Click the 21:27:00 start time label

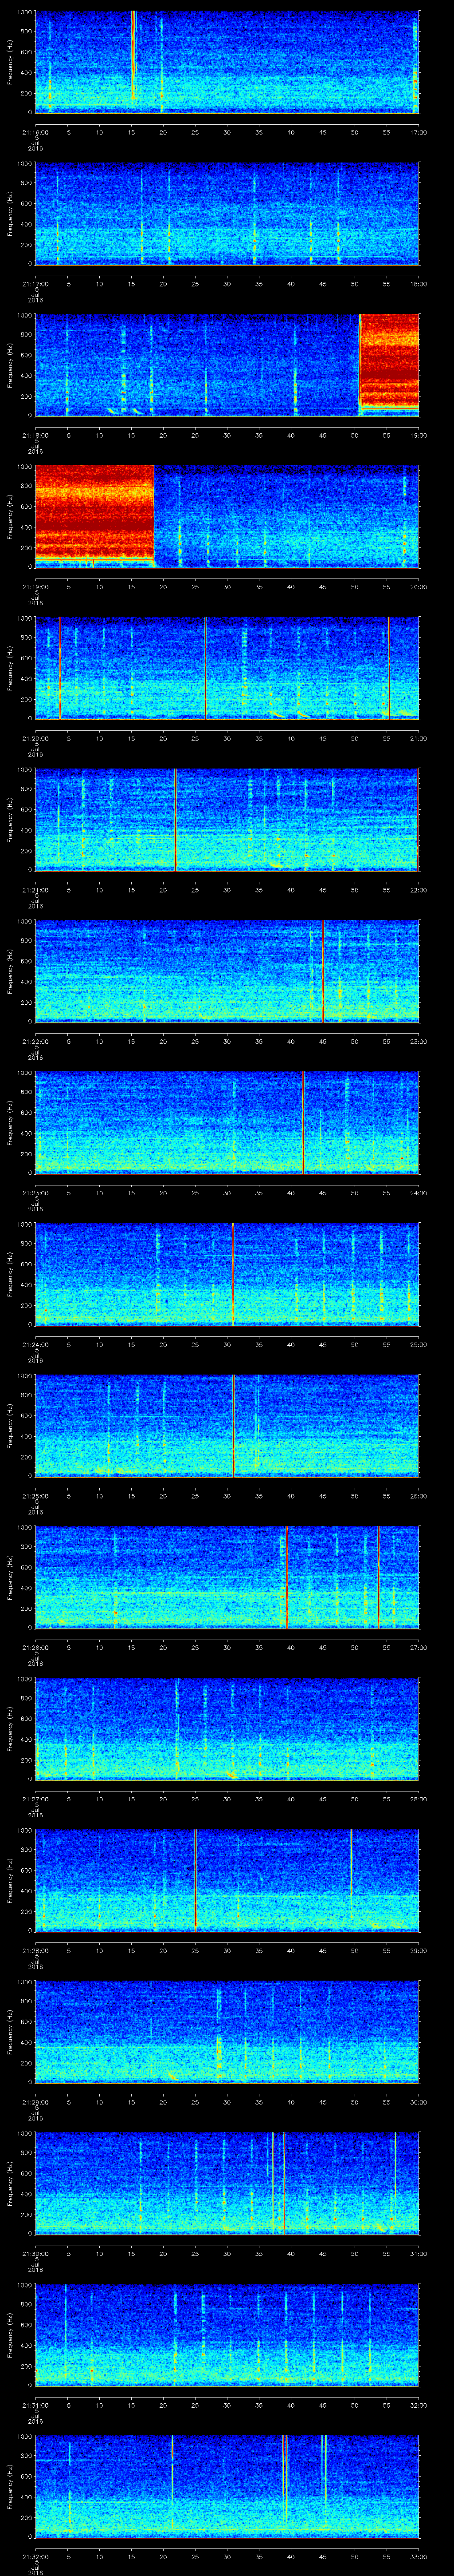point(35,1798)
